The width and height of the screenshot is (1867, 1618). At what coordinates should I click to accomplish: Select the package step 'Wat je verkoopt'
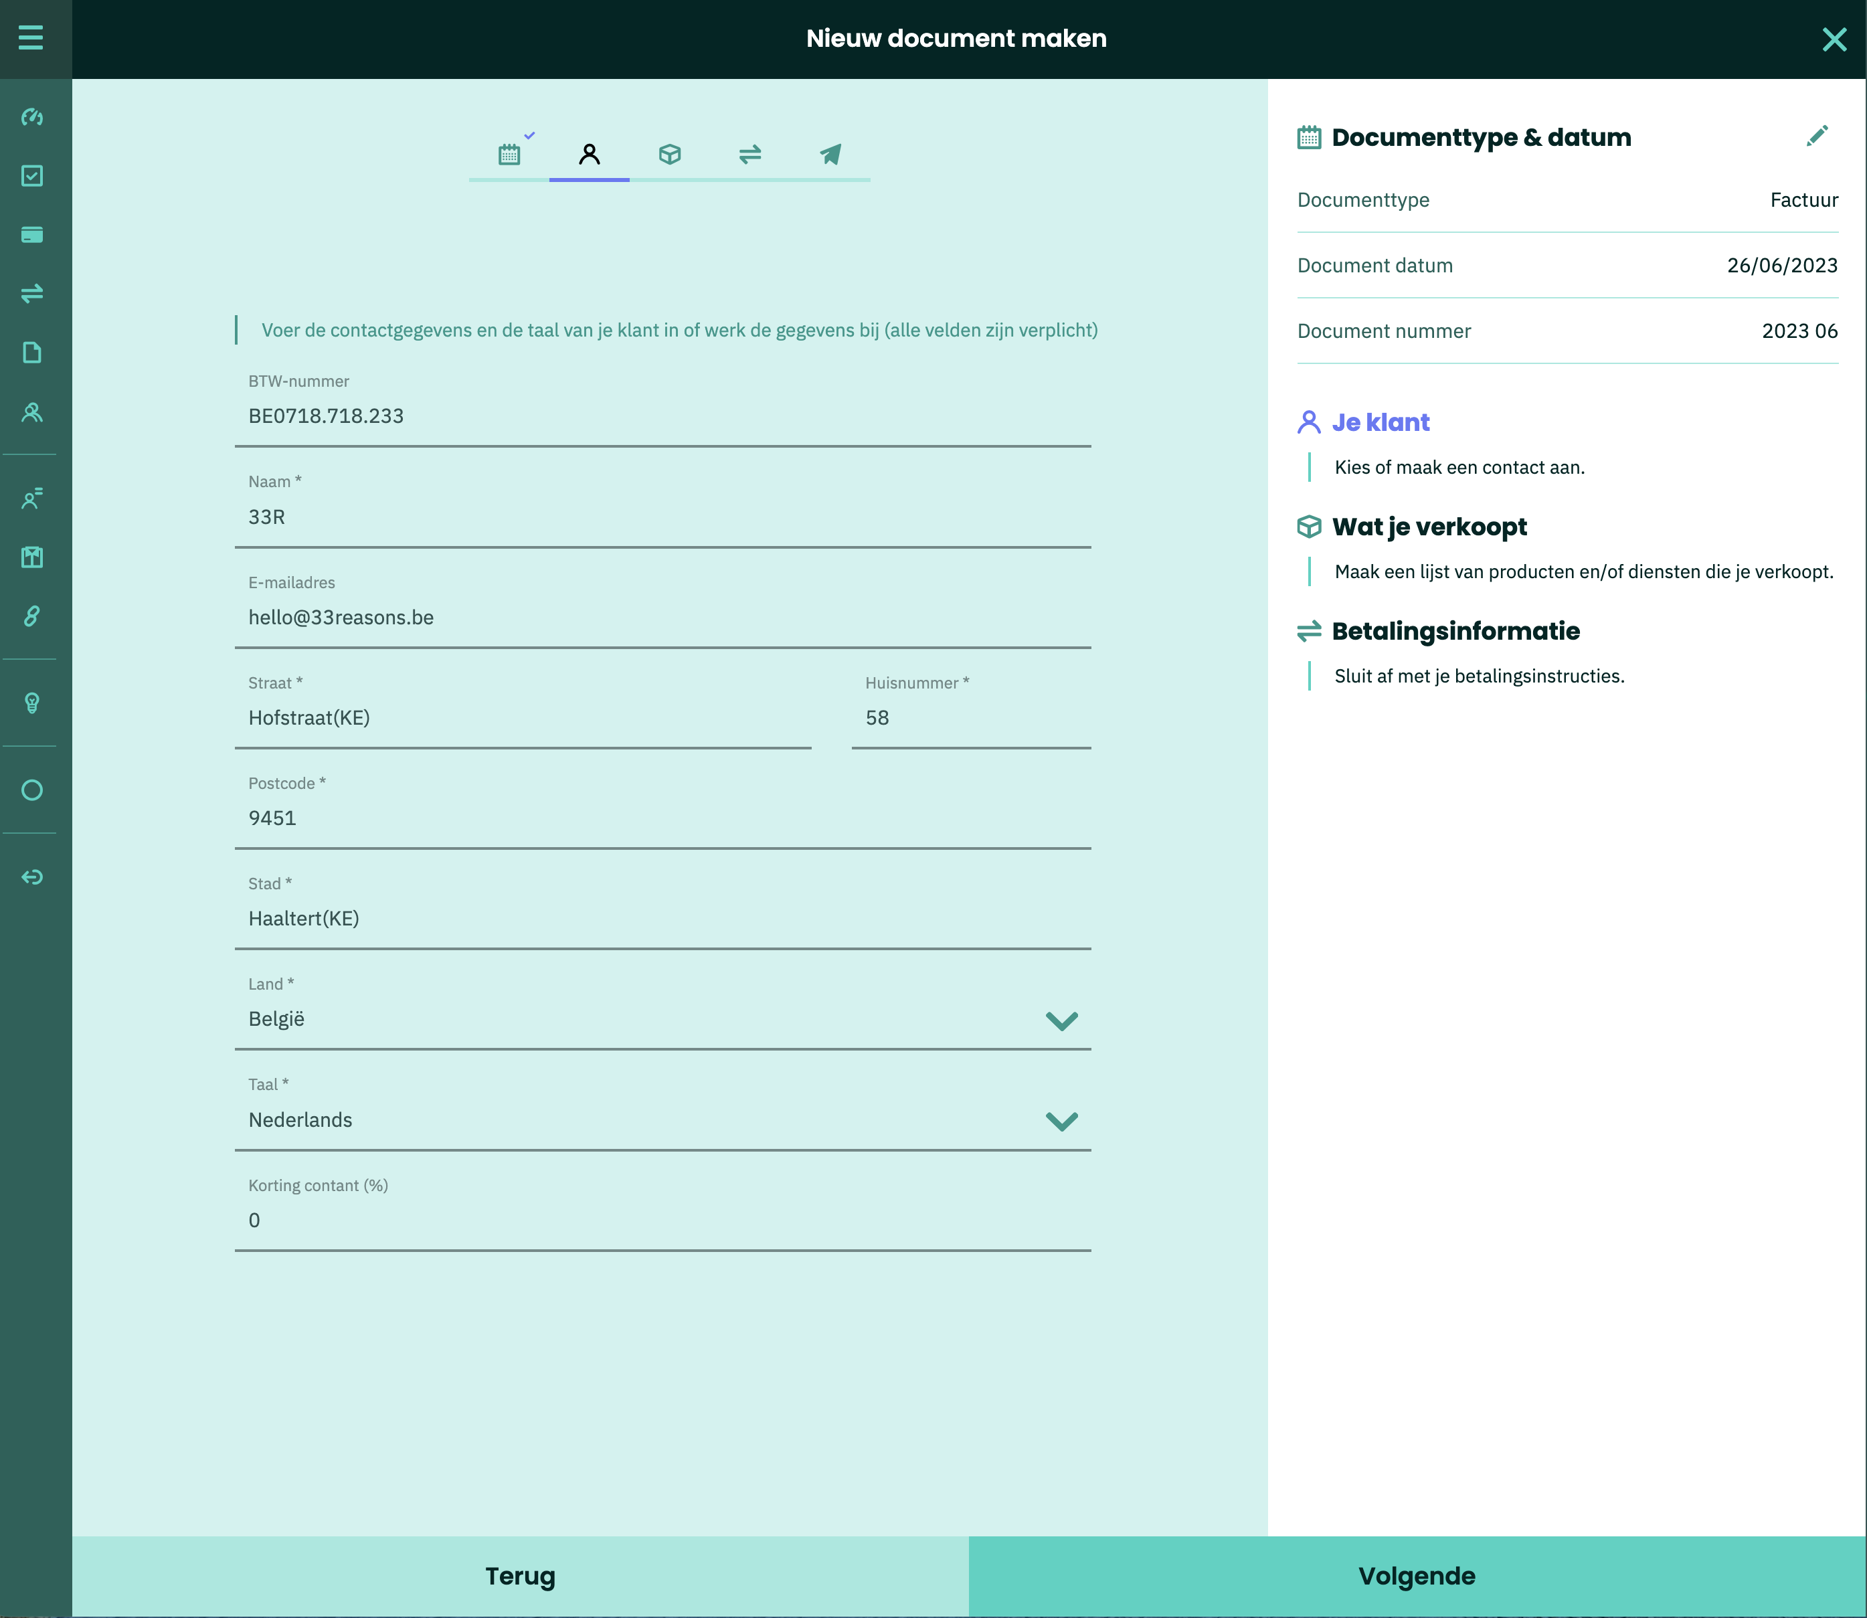click(670, 155)
